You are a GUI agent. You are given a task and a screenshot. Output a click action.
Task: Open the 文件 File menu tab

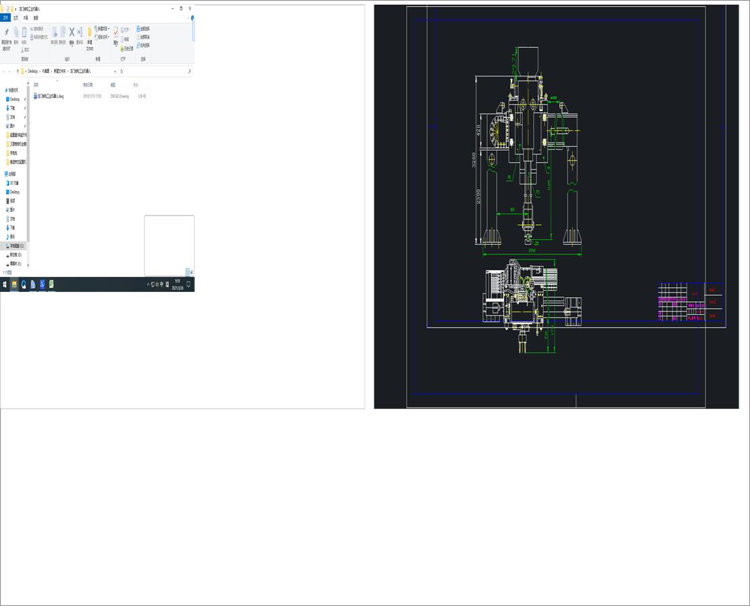[5, 18]
